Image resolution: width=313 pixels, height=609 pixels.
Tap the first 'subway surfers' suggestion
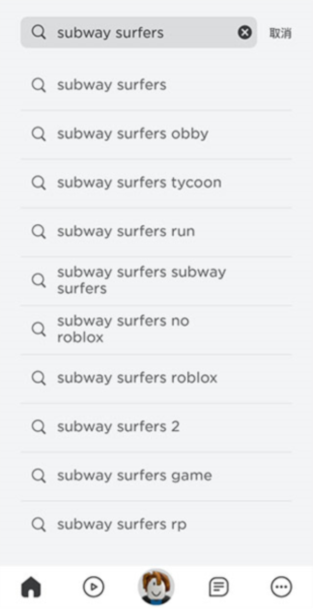pyautogui.click(x=112, y=85)
